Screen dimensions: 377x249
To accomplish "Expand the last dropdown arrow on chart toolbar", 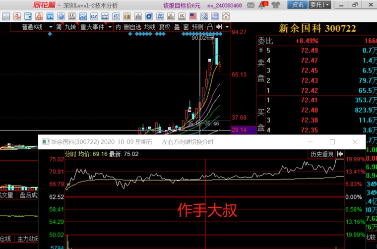I will coord(227,27).
